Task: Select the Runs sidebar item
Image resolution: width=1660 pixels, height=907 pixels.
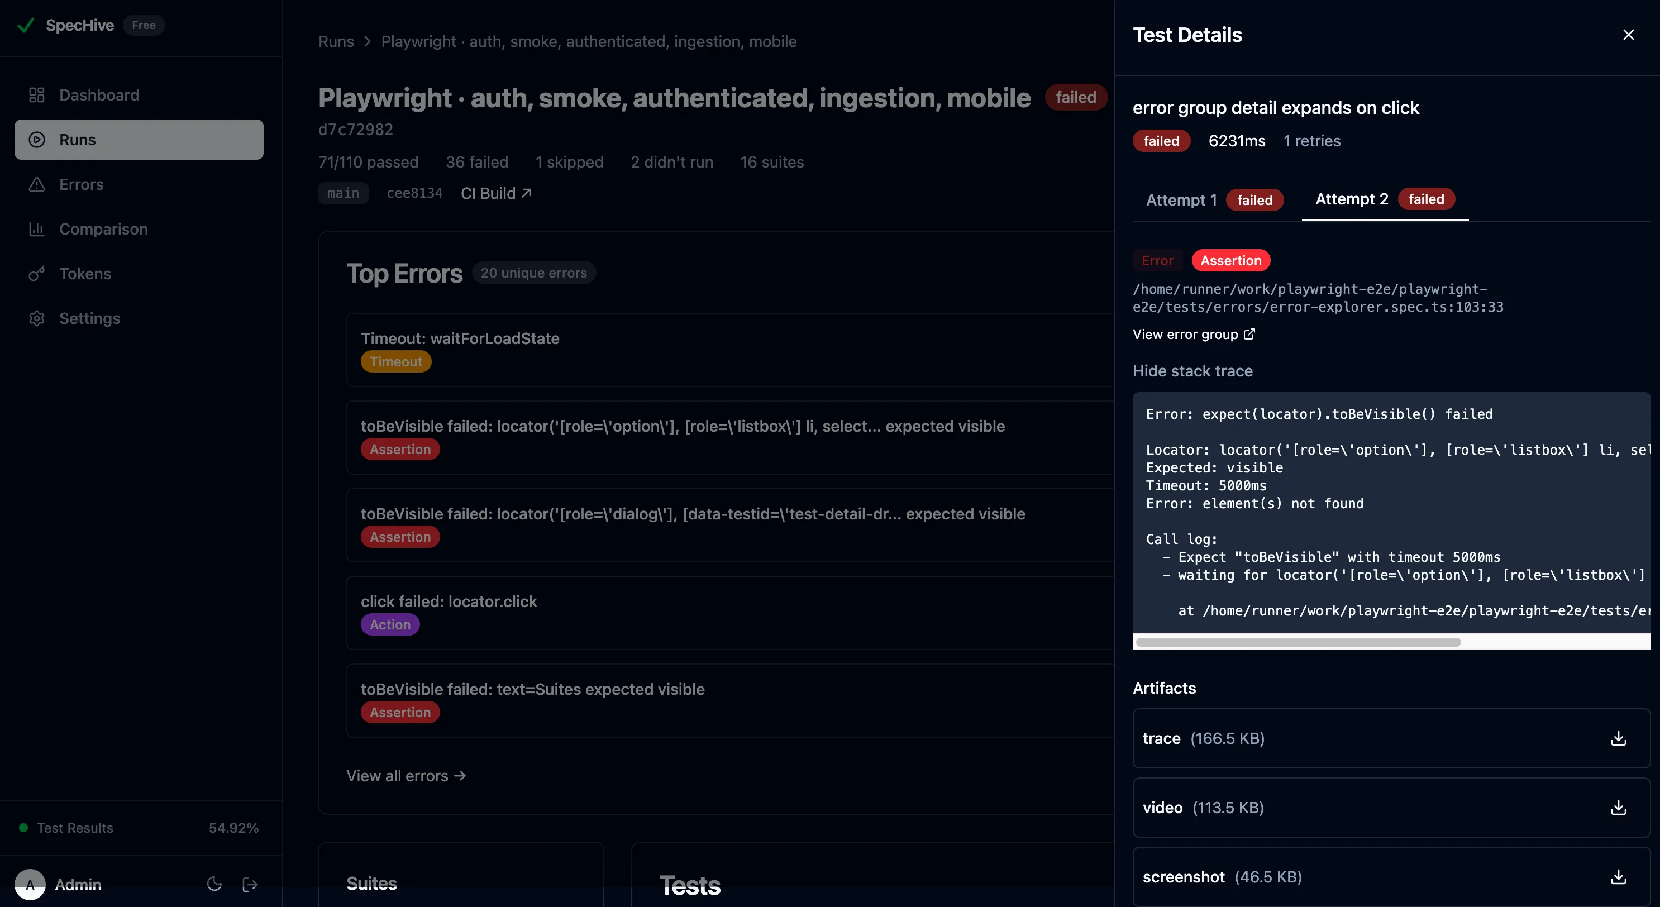Action: (x=139, y=139)
